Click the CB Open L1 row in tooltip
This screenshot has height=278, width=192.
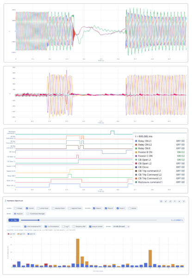tap(160, 160)
